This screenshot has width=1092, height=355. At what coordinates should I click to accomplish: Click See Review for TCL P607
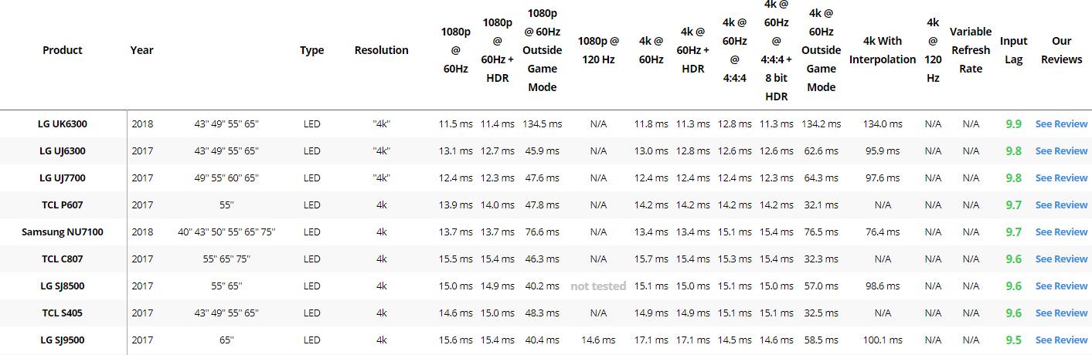pos(1061,205)
